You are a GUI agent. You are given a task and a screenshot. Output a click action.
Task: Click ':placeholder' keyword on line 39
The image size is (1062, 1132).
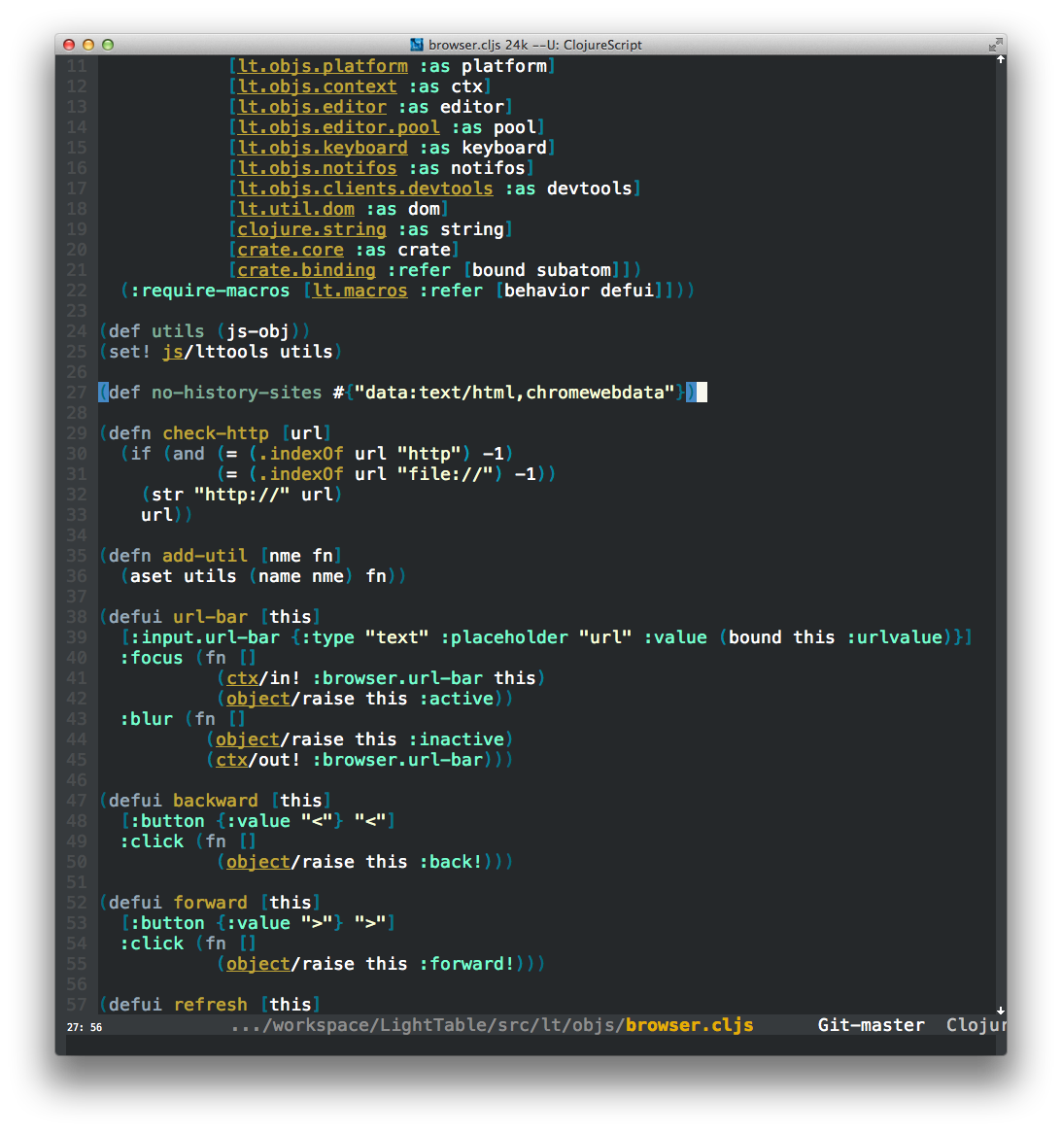point(504,637)
